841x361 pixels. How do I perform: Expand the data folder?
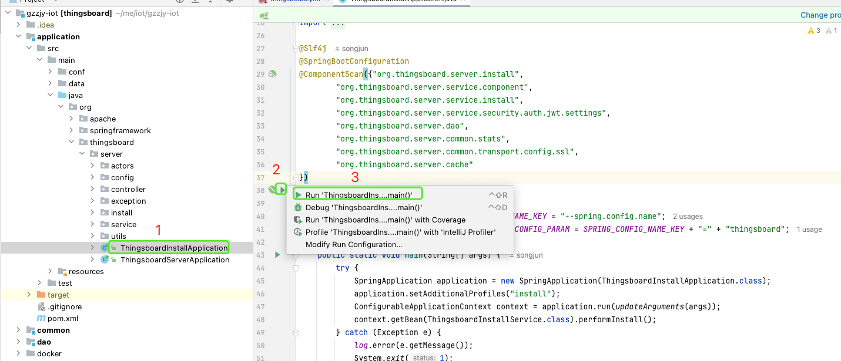pos(51,83)
